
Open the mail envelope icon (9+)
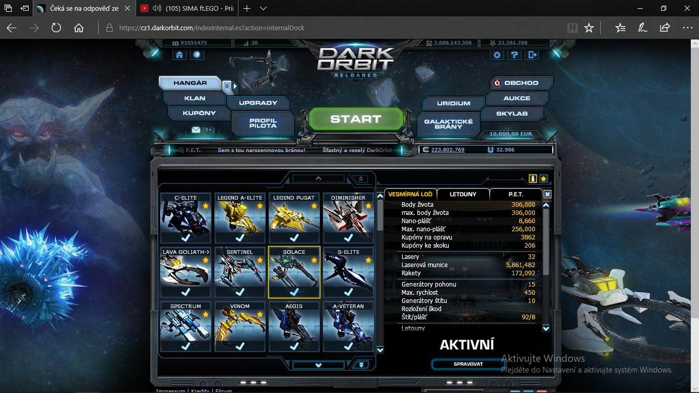coord(196,130)
